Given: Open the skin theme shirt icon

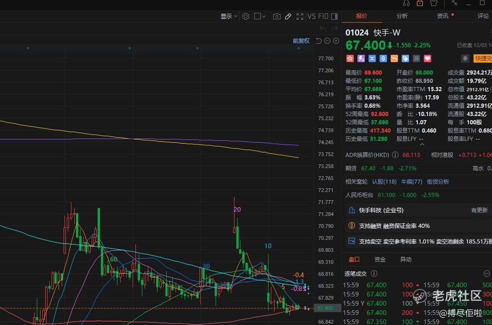Looking at the screenshot, I should [x=433, y=3].
